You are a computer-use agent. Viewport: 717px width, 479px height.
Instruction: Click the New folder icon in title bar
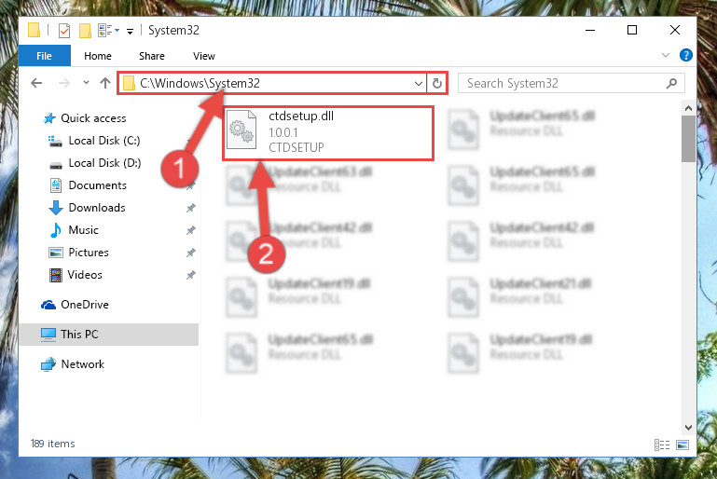pos(85,31)
